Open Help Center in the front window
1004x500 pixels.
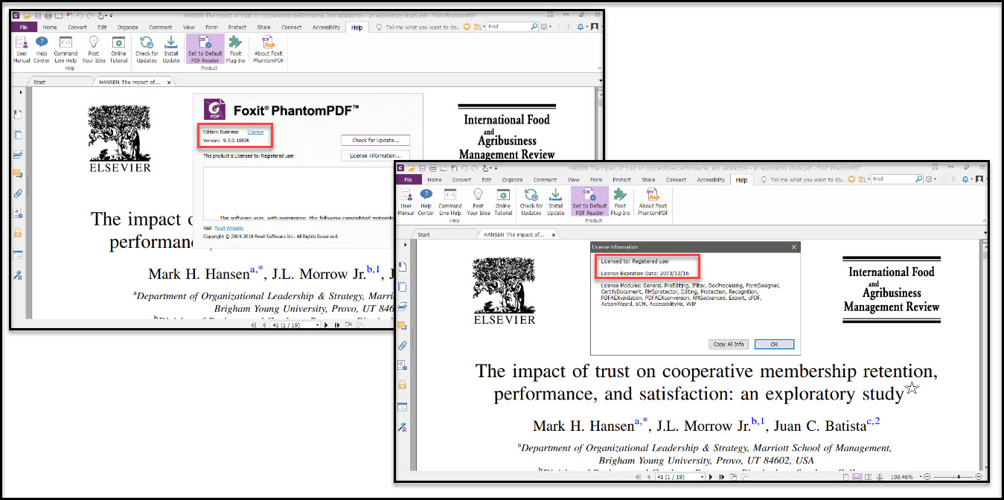[x=426, y=202]
